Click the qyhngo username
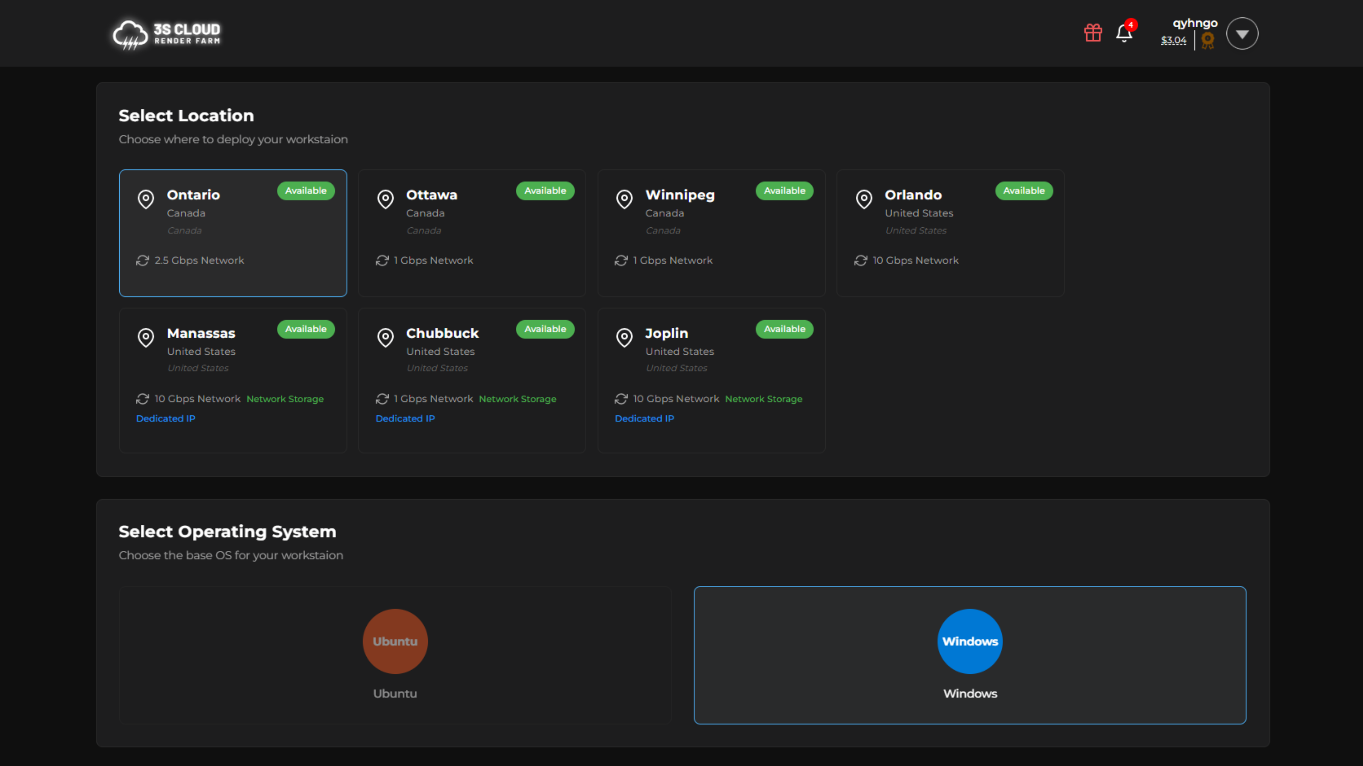Image resolution: width=1363 pixels, height=766 pixels. coord(1195,23)
